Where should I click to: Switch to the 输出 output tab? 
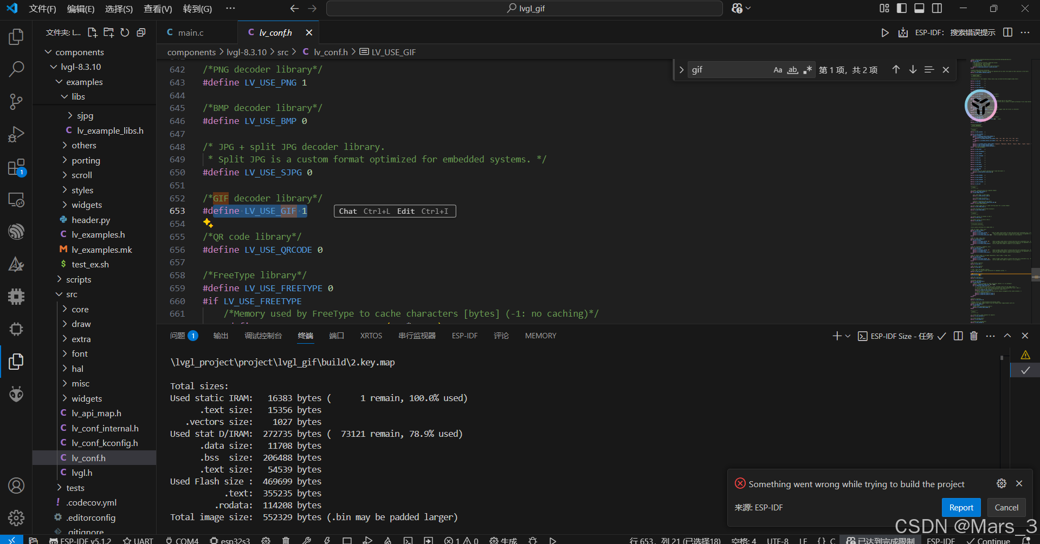pos(221,336)
